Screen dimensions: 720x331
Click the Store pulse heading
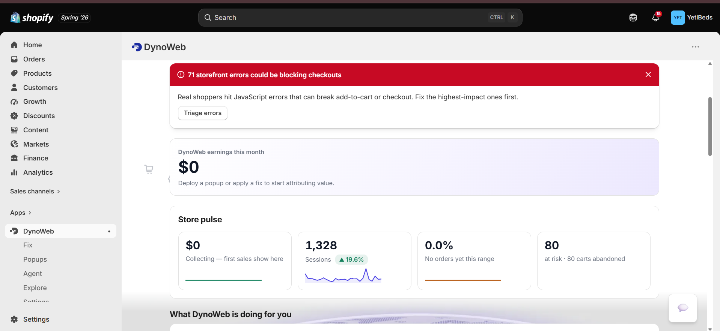(x=200, y=220)
